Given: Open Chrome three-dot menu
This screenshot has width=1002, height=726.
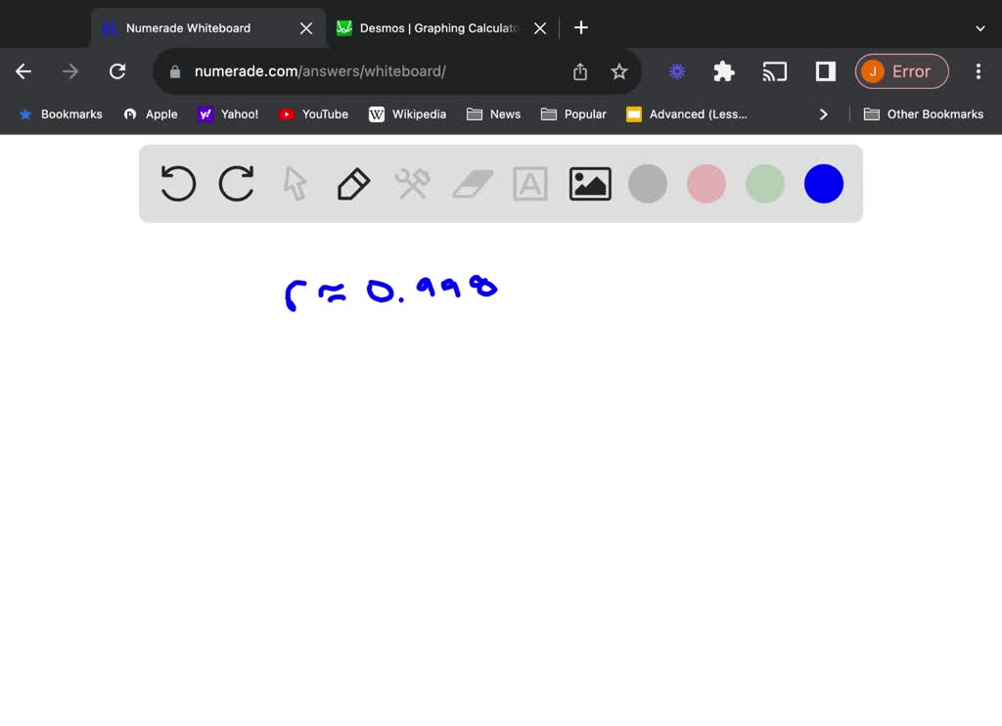Looking at the screenshot, I should tap(979, 71).
